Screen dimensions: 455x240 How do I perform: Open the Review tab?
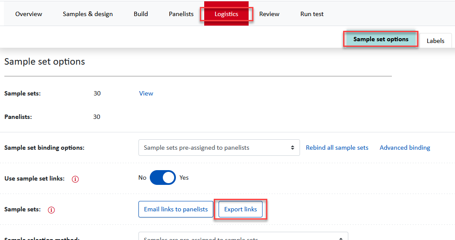point(269,14)
